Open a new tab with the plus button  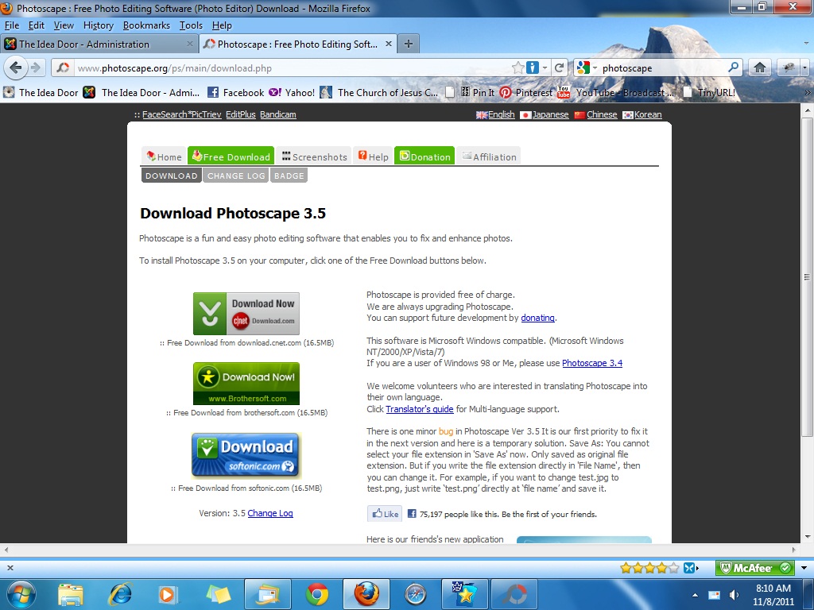click(x=409, y=44)
